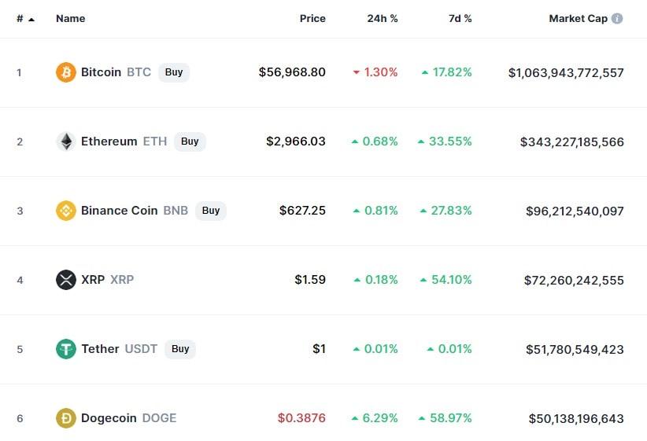This screenshot has width=647, height=441.
Task: Click the XRP logo icon
Action: click(x=66, y=280)
